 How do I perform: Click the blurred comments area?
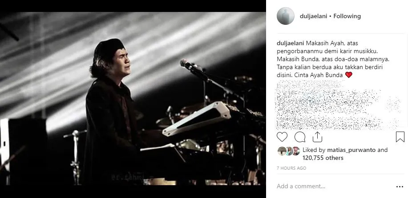coord(338,105)
